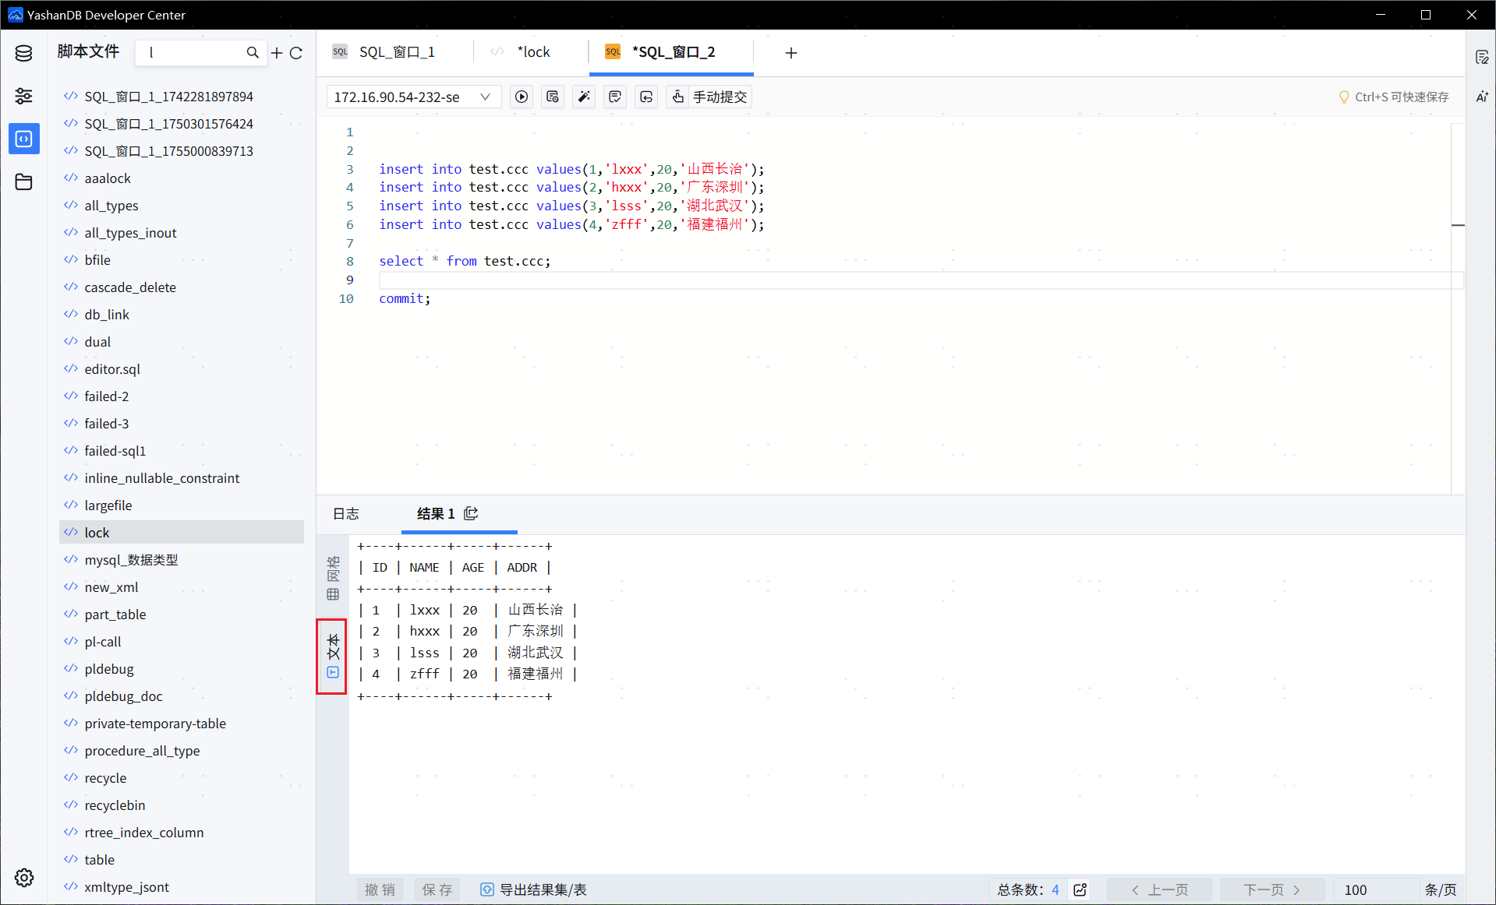The width and height of the screenshot is (1496, 905).
Task: Pop out the 结果 1 result icon
Action: point(471,513)
